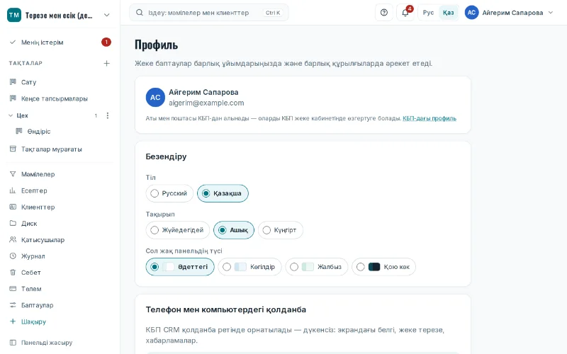The image size is (567, 354).
Task: Switch interface to Рус in top bar
Action: 429,13
